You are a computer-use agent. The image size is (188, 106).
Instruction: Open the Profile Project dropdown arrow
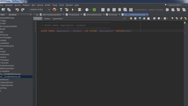90,10
